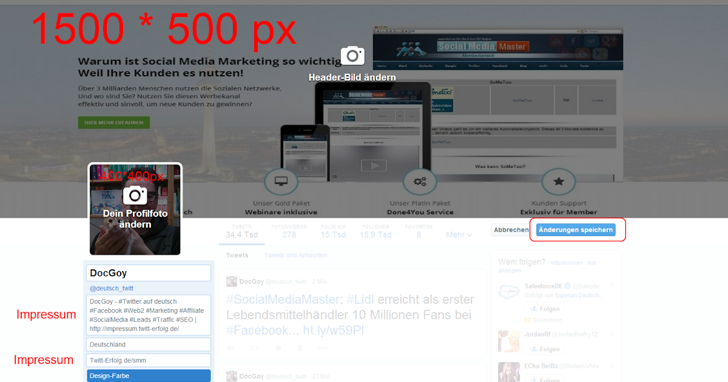
Task: Delete the #Lidl tweet with the trash icon
Action: tap(300, 348)
